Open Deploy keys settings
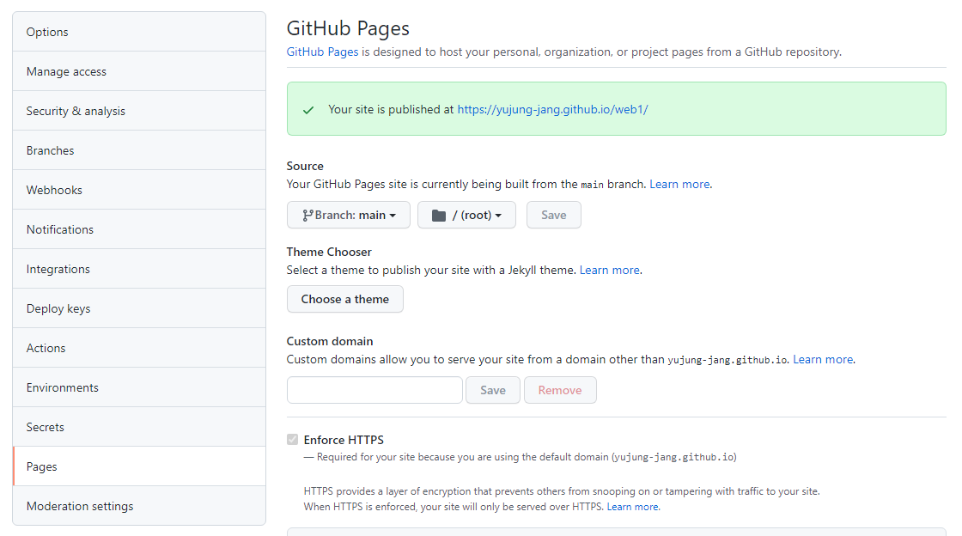Image resolution: width=962 pixels, height=536 pixels. pyautogui.click(x=139, y=308)
